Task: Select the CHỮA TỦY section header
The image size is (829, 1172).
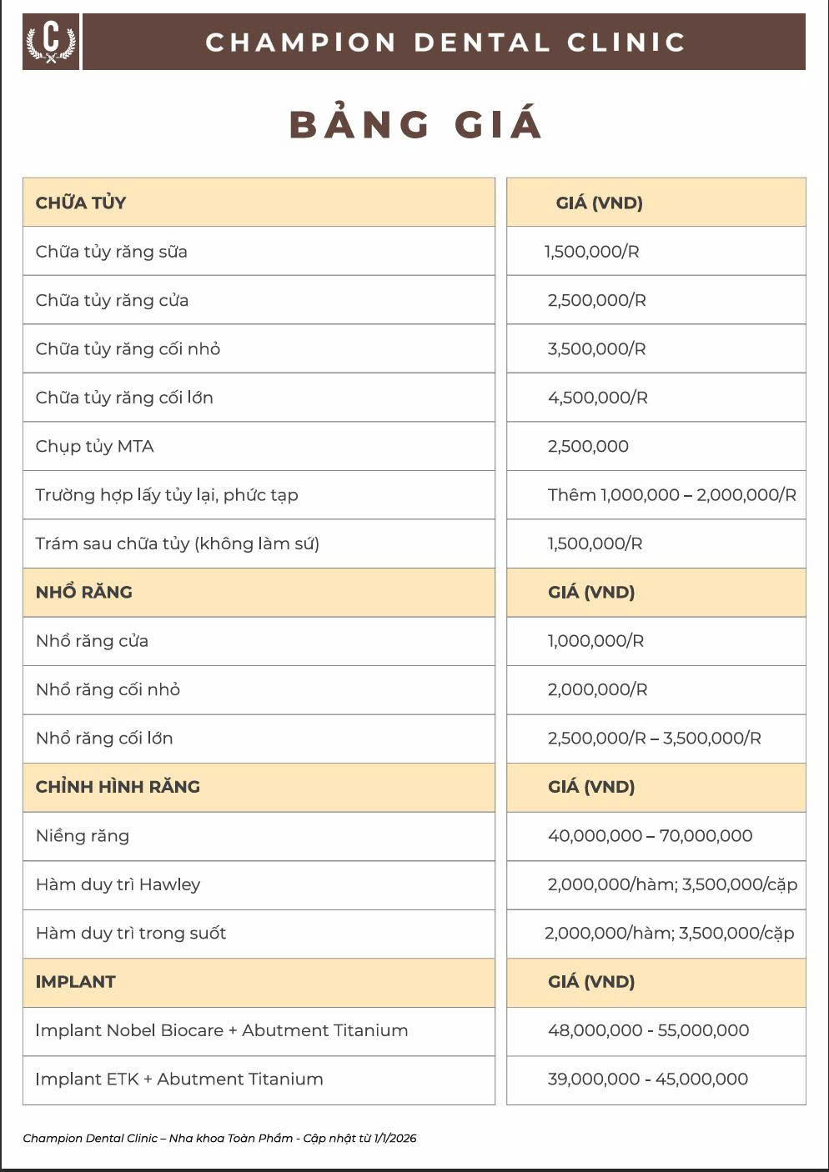Action: click(81, 203)
